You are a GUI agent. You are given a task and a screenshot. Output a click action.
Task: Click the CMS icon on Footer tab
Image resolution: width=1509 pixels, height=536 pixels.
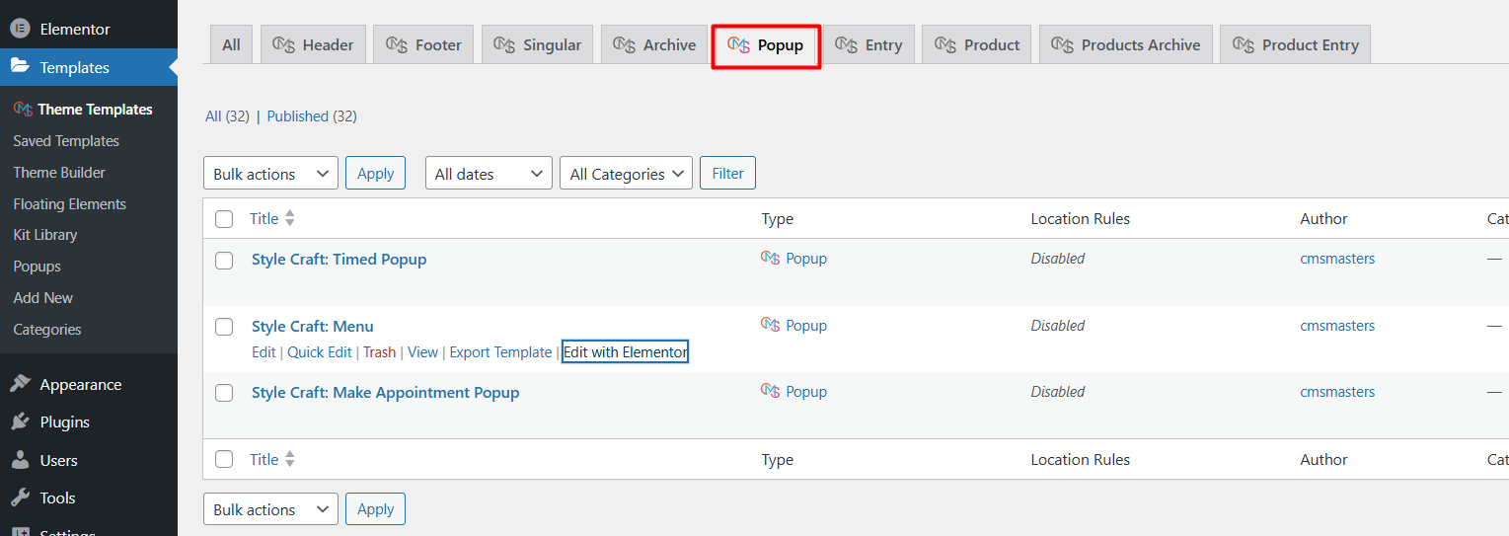click(397, 44)
